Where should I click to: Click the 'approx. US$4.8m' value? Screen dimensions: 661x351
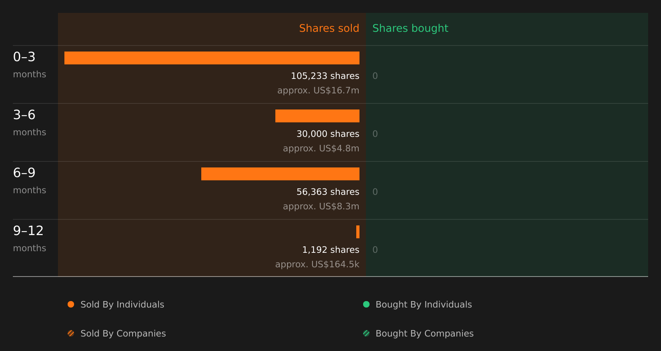point(321,149)
